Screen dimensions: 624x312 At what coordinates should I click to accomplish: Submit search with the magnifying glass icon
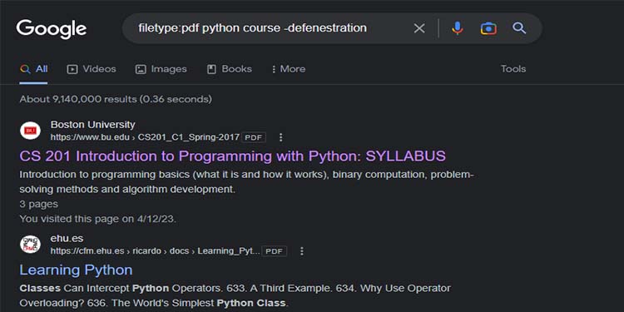(x=519, y=27)
